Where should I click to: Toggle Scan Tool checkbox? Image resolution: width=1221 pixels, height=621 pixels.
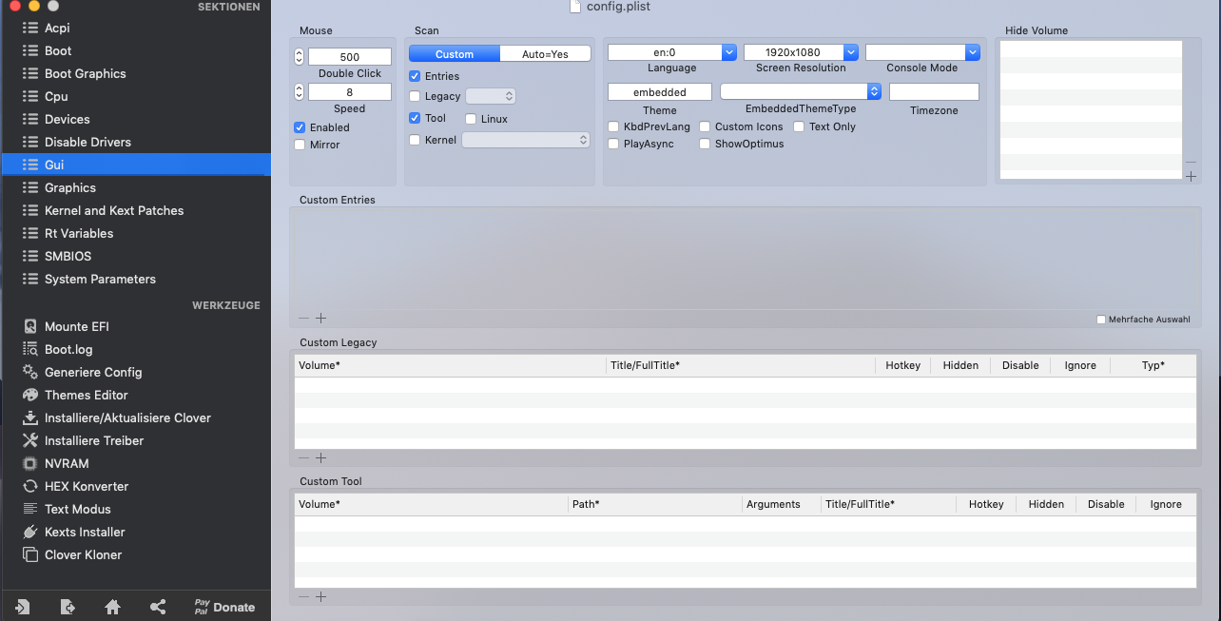415,118
